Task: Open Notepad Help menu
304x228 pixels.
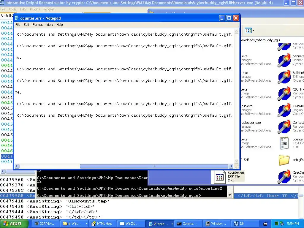Action: pos(59,25)
